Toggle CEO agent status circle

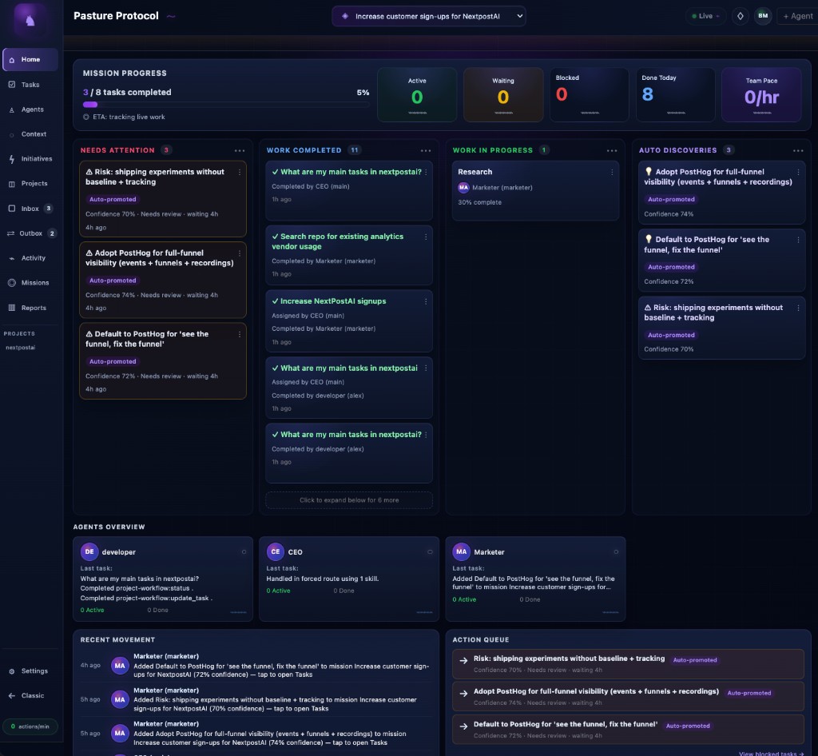(430, 552)
